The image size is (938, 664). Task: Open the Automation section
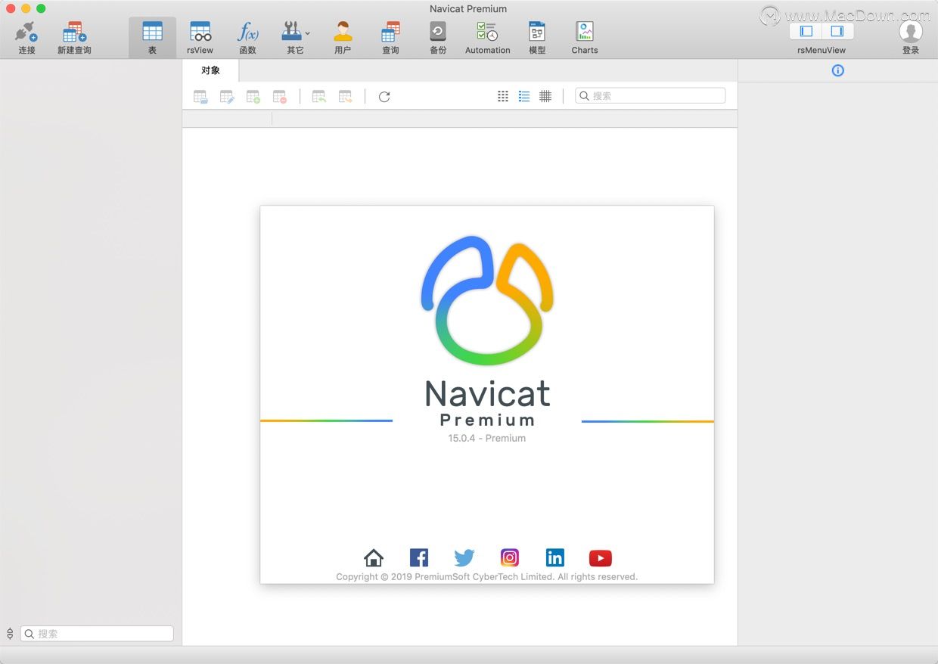pos(487,38)
